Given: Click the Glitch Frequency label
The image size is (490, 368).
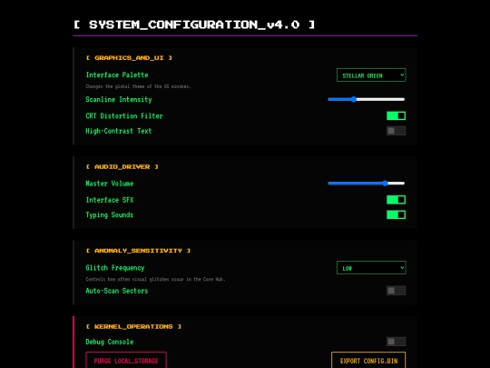Looking at the screenshot, I should point(115,268).
